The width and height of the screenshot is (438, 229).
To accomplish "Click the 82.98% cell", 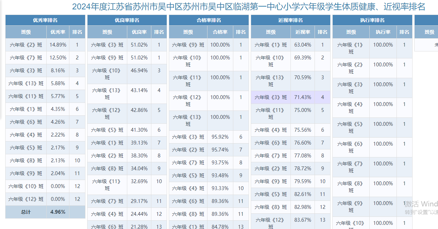I will pyautogui.click(x=303, y=207).
